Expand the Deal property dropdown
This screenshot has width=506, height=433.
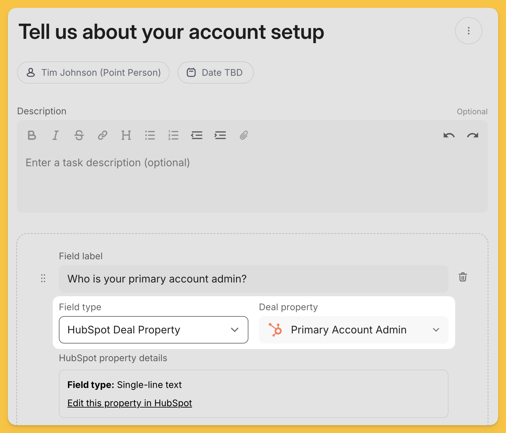353,330
